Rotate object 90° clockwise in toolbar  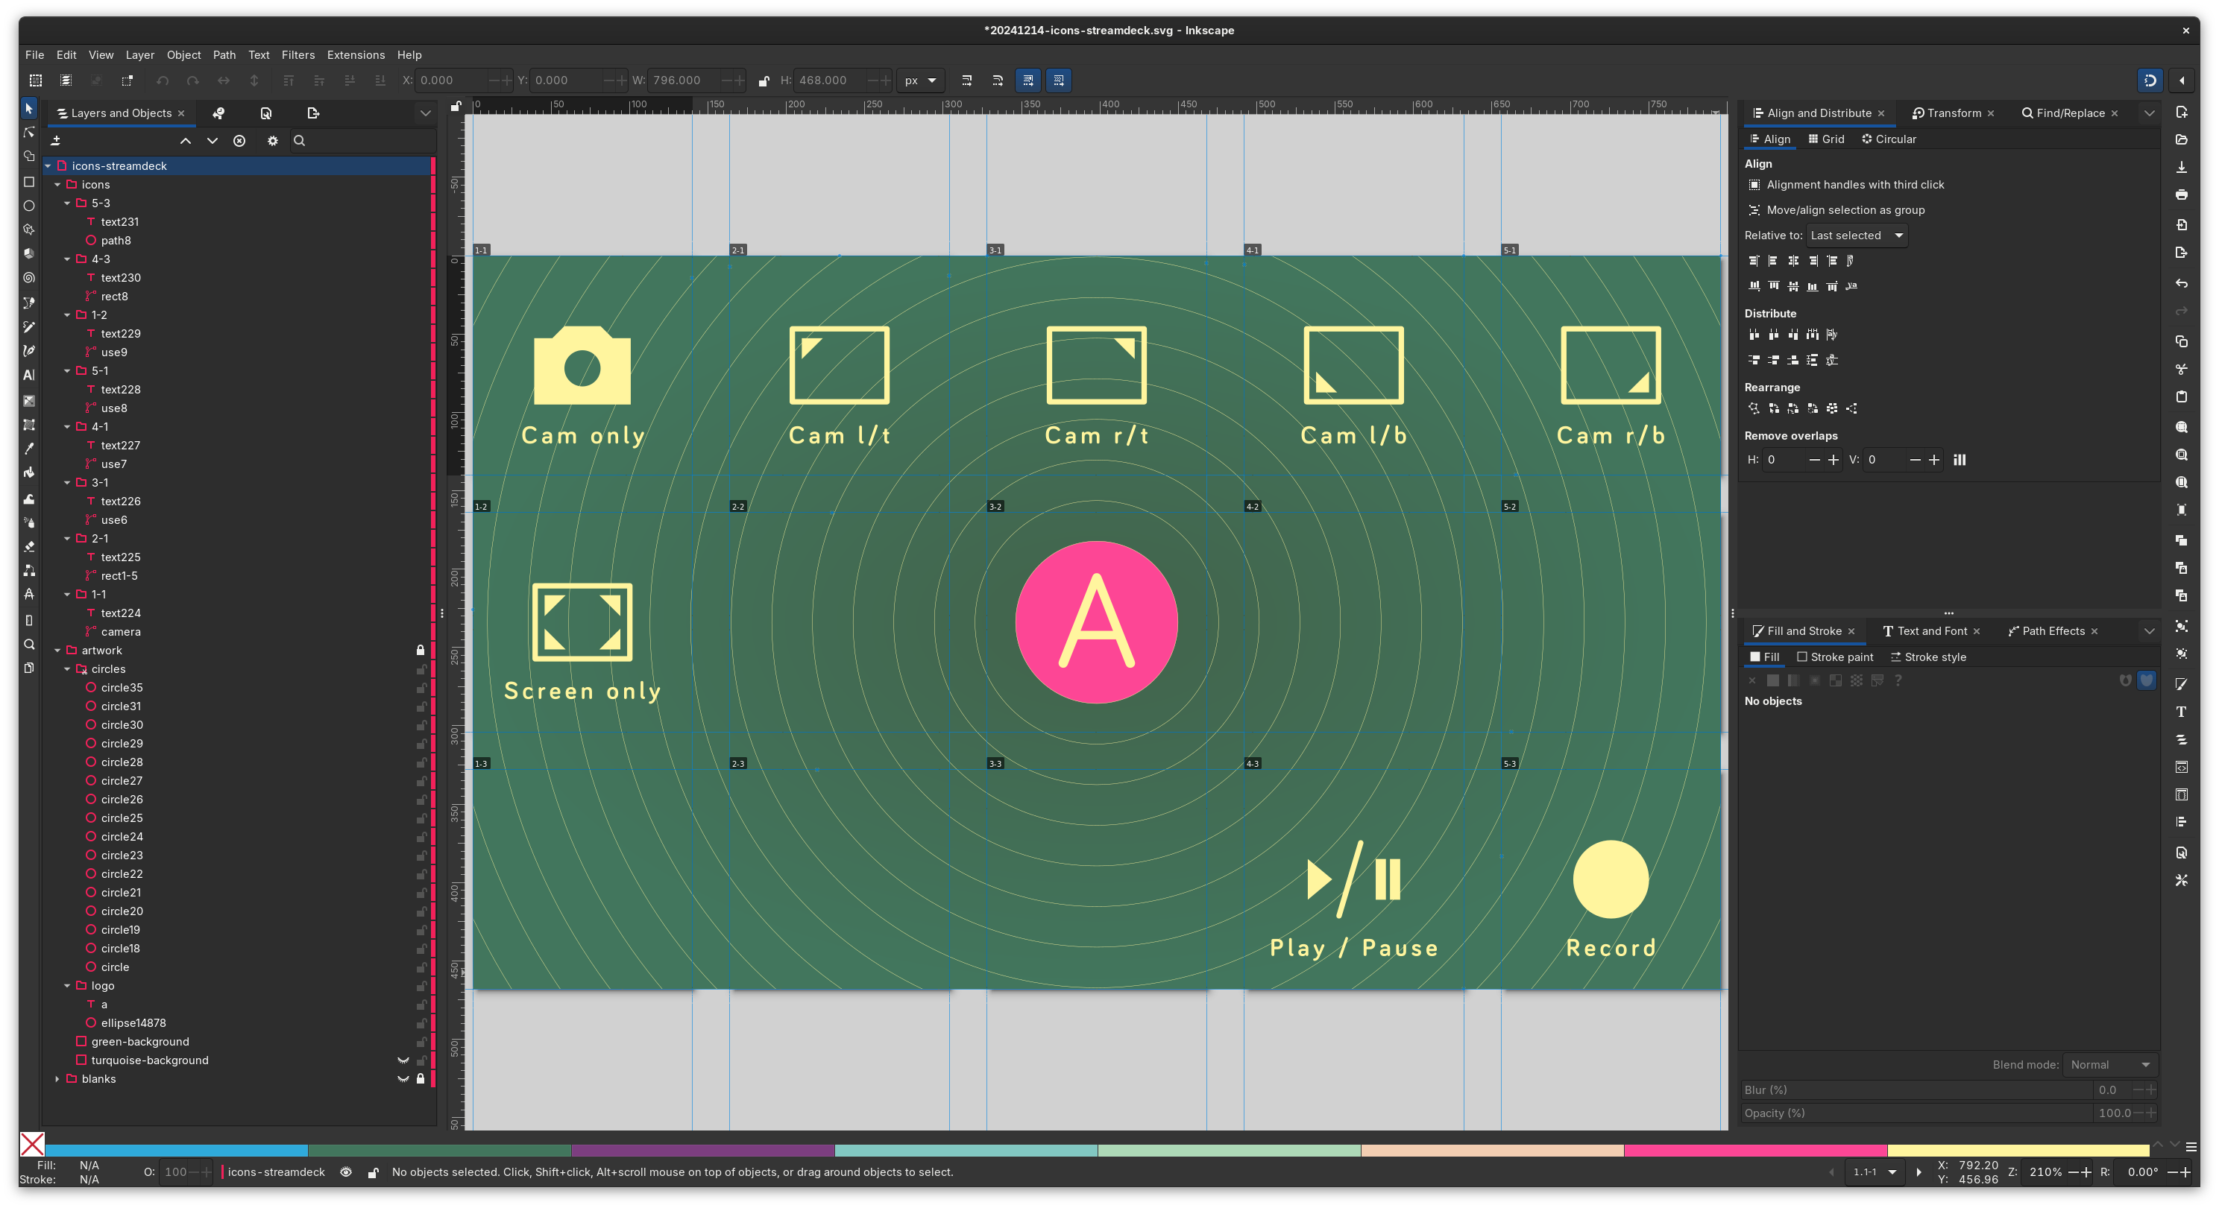coord(193,80)
